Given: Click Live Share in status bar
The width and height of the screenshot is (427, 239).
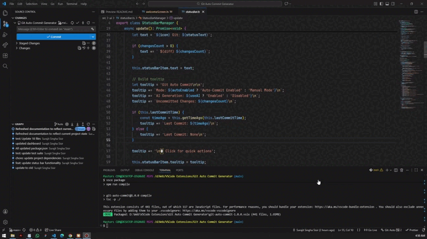Looking at the screenshot, I should tap(53, 230).
